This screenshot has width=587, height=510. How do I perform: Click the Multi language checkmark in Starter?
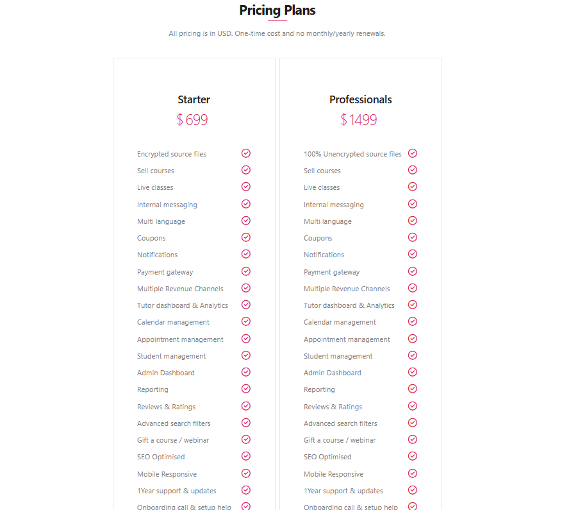click(245, 220)
